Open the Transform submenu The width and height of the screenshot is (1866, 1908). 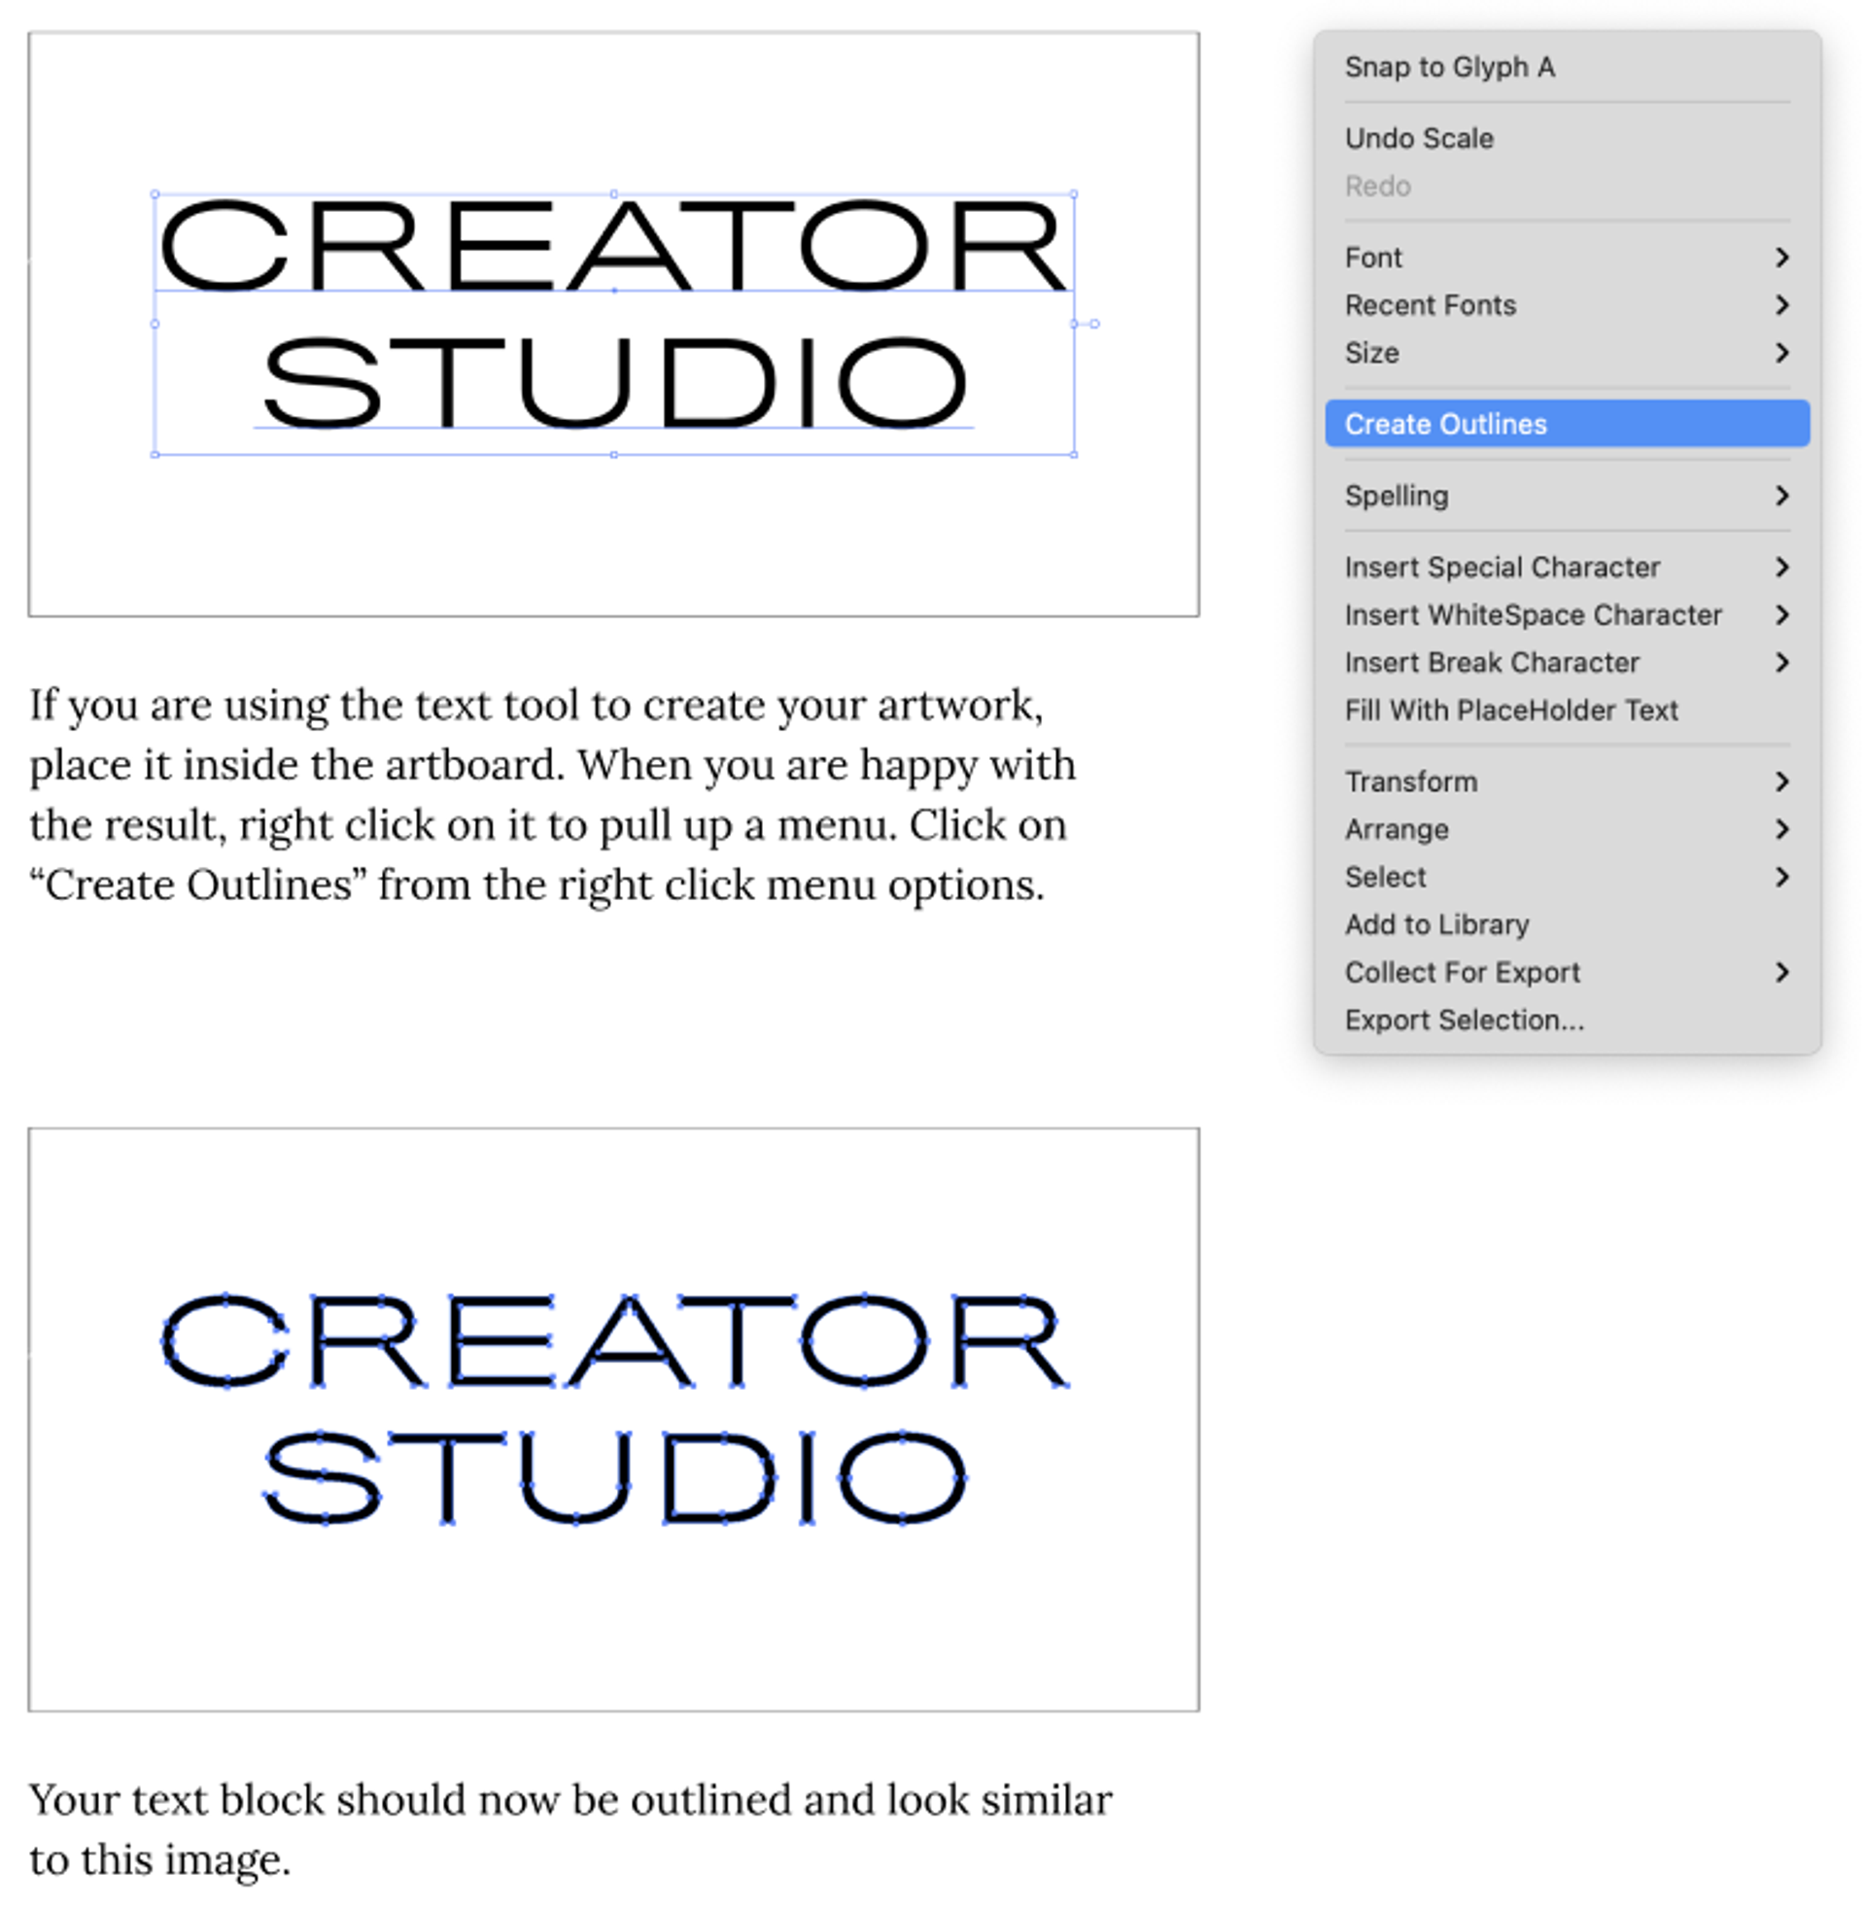(x=1564, y=780)
